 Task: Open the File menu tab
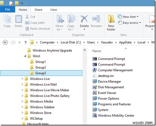point(8,10)
